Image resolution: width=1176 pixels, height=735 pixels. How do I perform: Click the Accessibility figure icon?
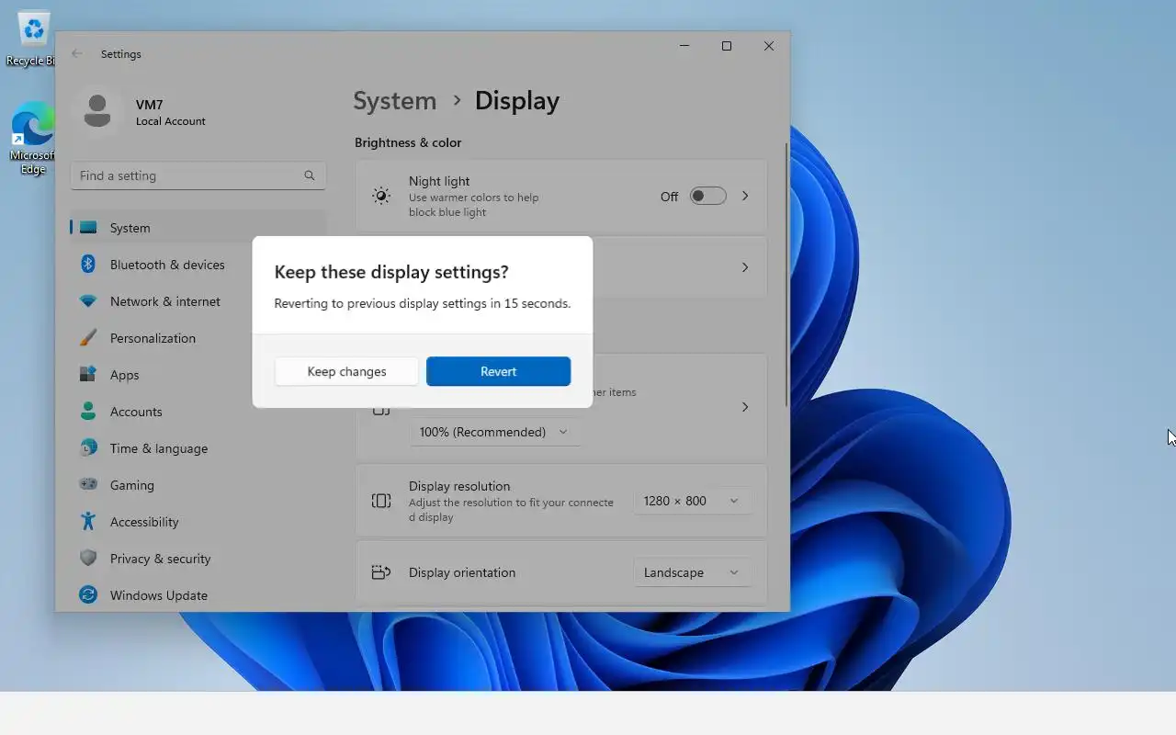pos(88,522)
